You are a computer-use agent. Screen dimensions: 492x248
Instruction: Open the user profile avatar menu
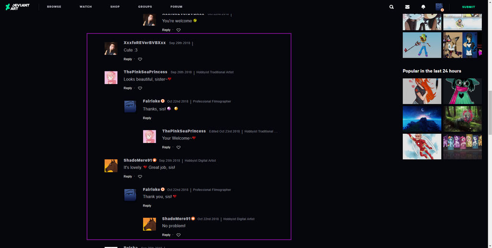click(x=439, y=7)
